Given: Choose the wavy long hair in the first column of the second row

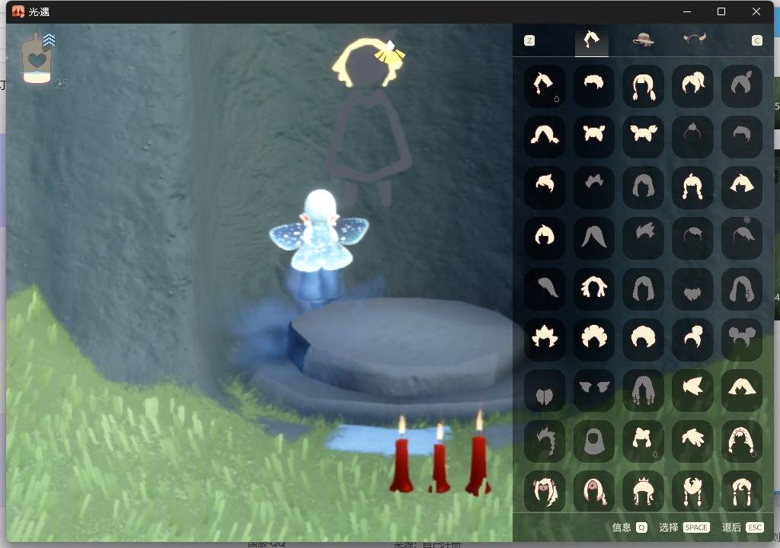Looking at the screenshot, I should click(x=545, y=137).
